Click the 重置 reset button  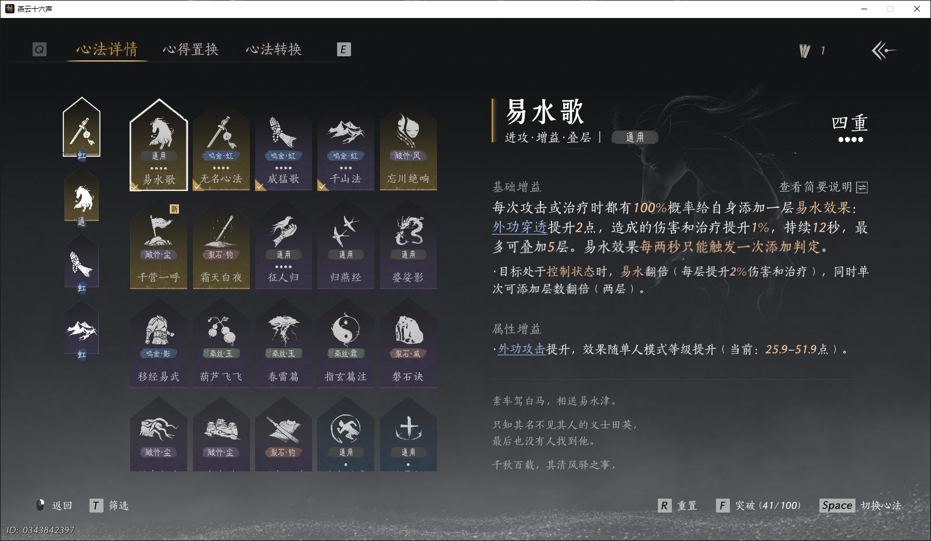(678, 506)
